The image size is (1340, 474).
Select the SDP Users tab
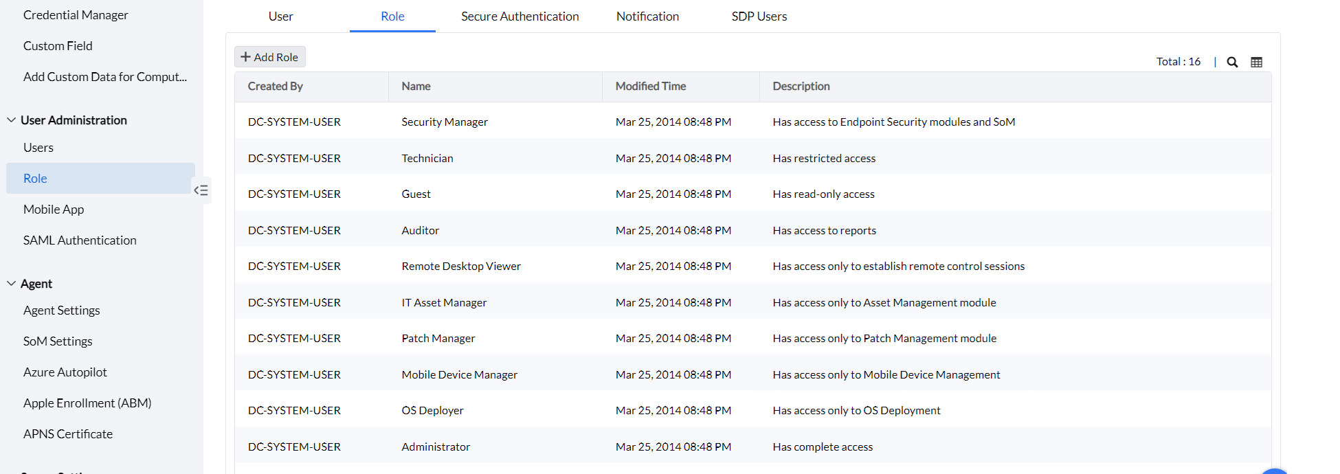click(759, 16)
